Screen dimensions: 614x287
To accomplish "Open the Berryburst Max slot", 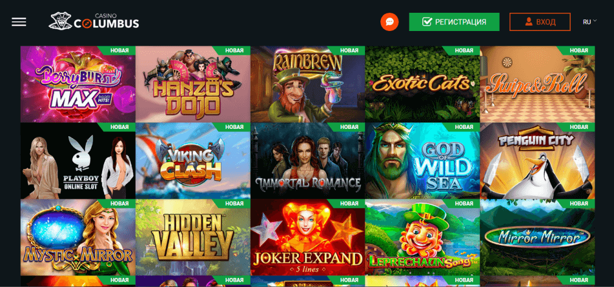I will [78, 84].
